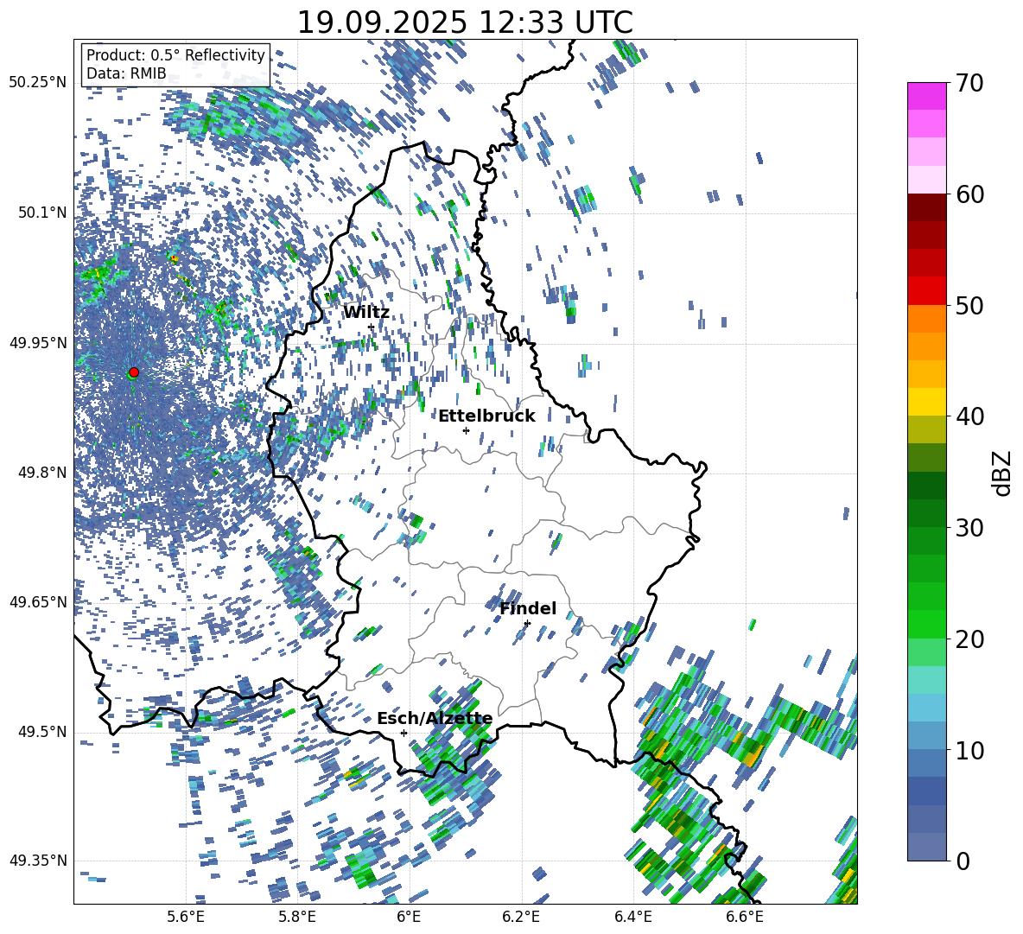Click the 0 label on colorbar
The width and height of the screenshot is (1023, 934).
coord(963,861)
